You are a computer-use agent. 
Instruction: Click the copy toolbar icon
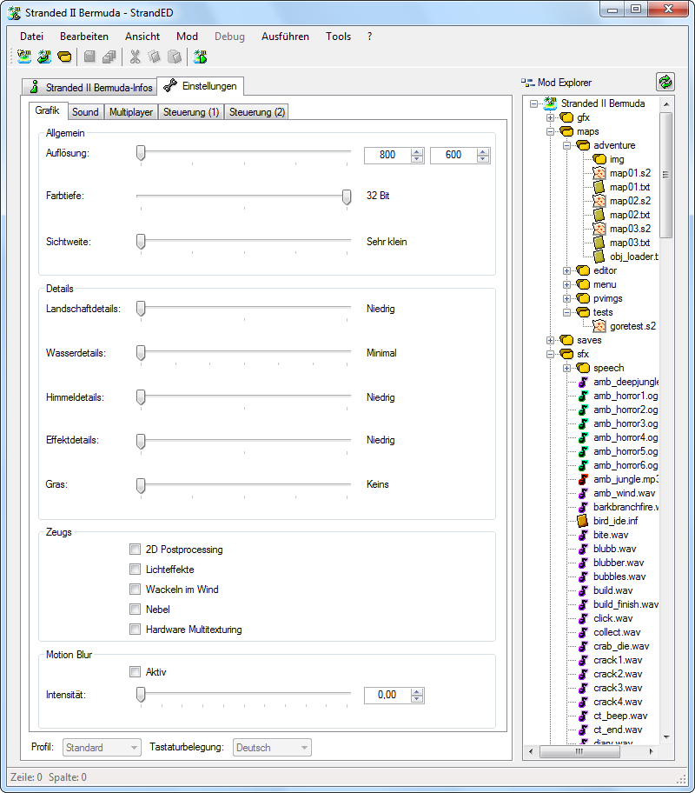(154, 57)
